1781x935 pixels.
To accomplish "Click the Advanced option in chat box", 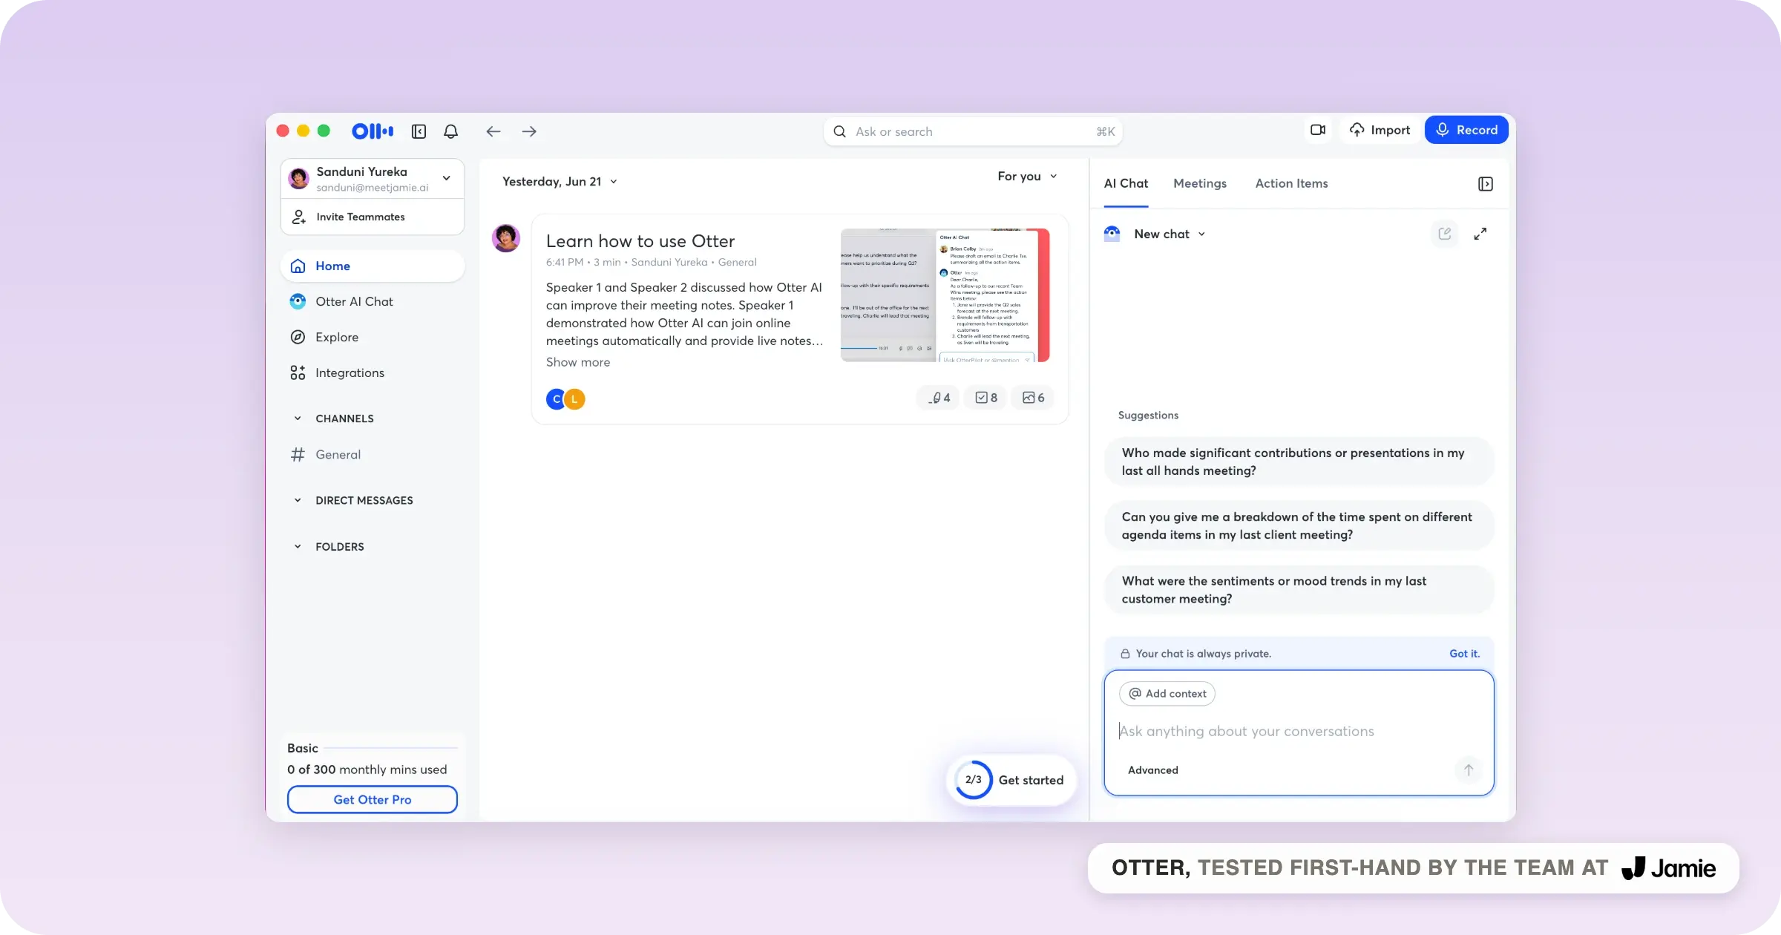I will (x=1152, y=770).
